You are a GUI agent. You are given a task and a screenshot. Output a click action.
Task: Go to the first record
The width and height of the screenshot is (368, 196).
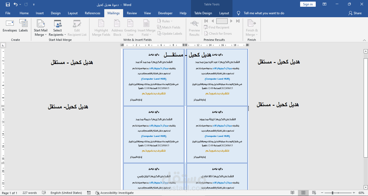[206, 21]
